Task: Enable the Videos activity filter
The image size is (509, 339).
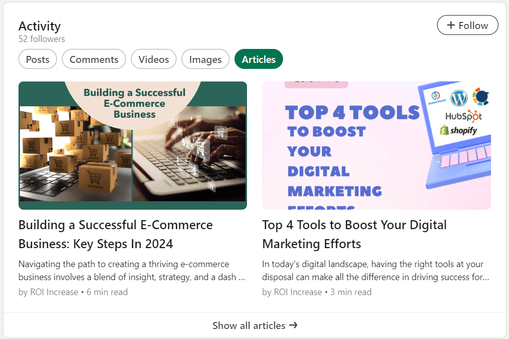Action: click(153, 59)
